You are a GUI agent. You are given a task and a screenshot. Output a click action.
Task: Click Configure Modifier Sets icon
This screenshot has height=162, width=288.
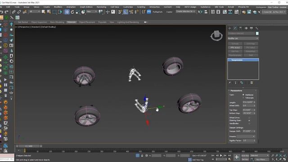click(252, 83)
